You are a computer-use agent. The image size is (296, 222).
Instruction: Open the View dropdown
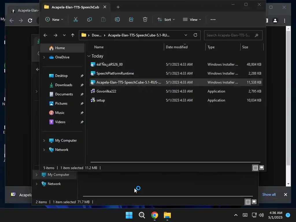(192, 19)
